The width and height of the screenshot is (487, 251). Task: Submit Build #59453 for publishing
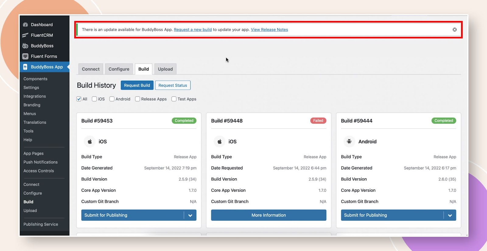(132, 215)
